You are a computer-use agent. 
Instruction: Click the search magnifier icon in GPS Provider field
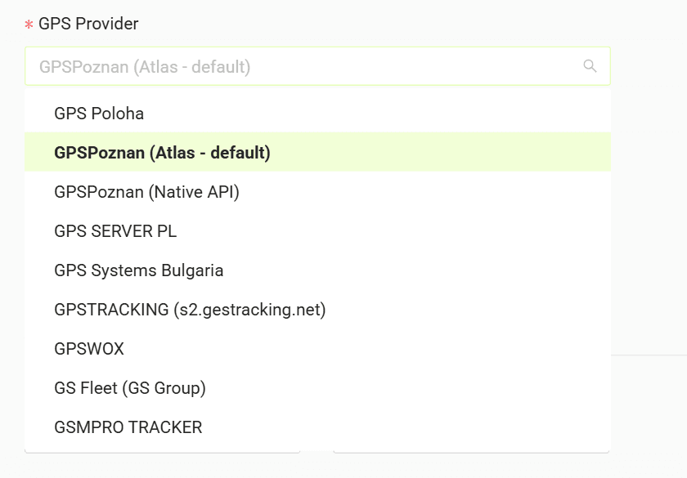click(x=590, y=66)
